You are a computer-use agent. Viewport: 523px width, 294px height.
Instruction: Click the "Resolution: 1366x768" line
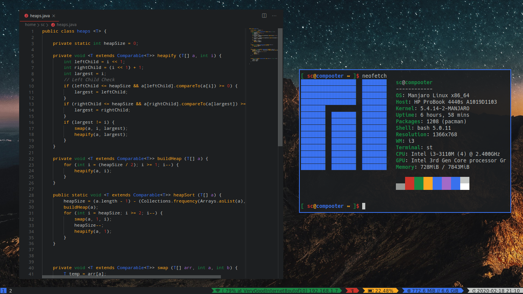(x=427, y=134)
